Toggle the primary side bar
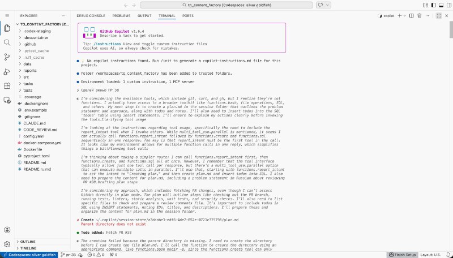Viewport: 453px width, 258px height. (433, 5)
